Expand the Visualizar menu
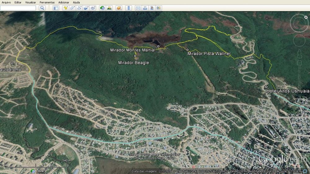Image resolution: width=310 pixels, height=174 pixels. [30, 2]
